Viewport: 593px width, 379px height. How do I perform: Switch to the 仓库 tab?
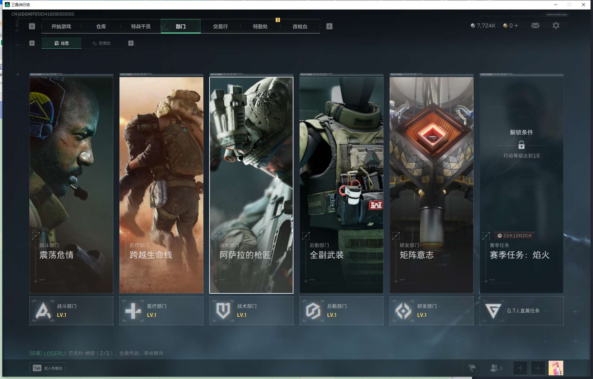pos(101,26)
